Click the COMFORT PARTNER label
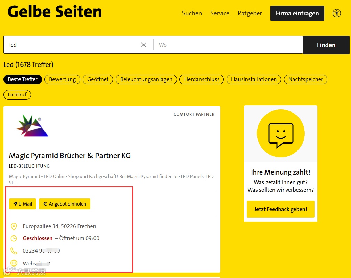This screenshot has height=278, width=351. tap(194, 114)
